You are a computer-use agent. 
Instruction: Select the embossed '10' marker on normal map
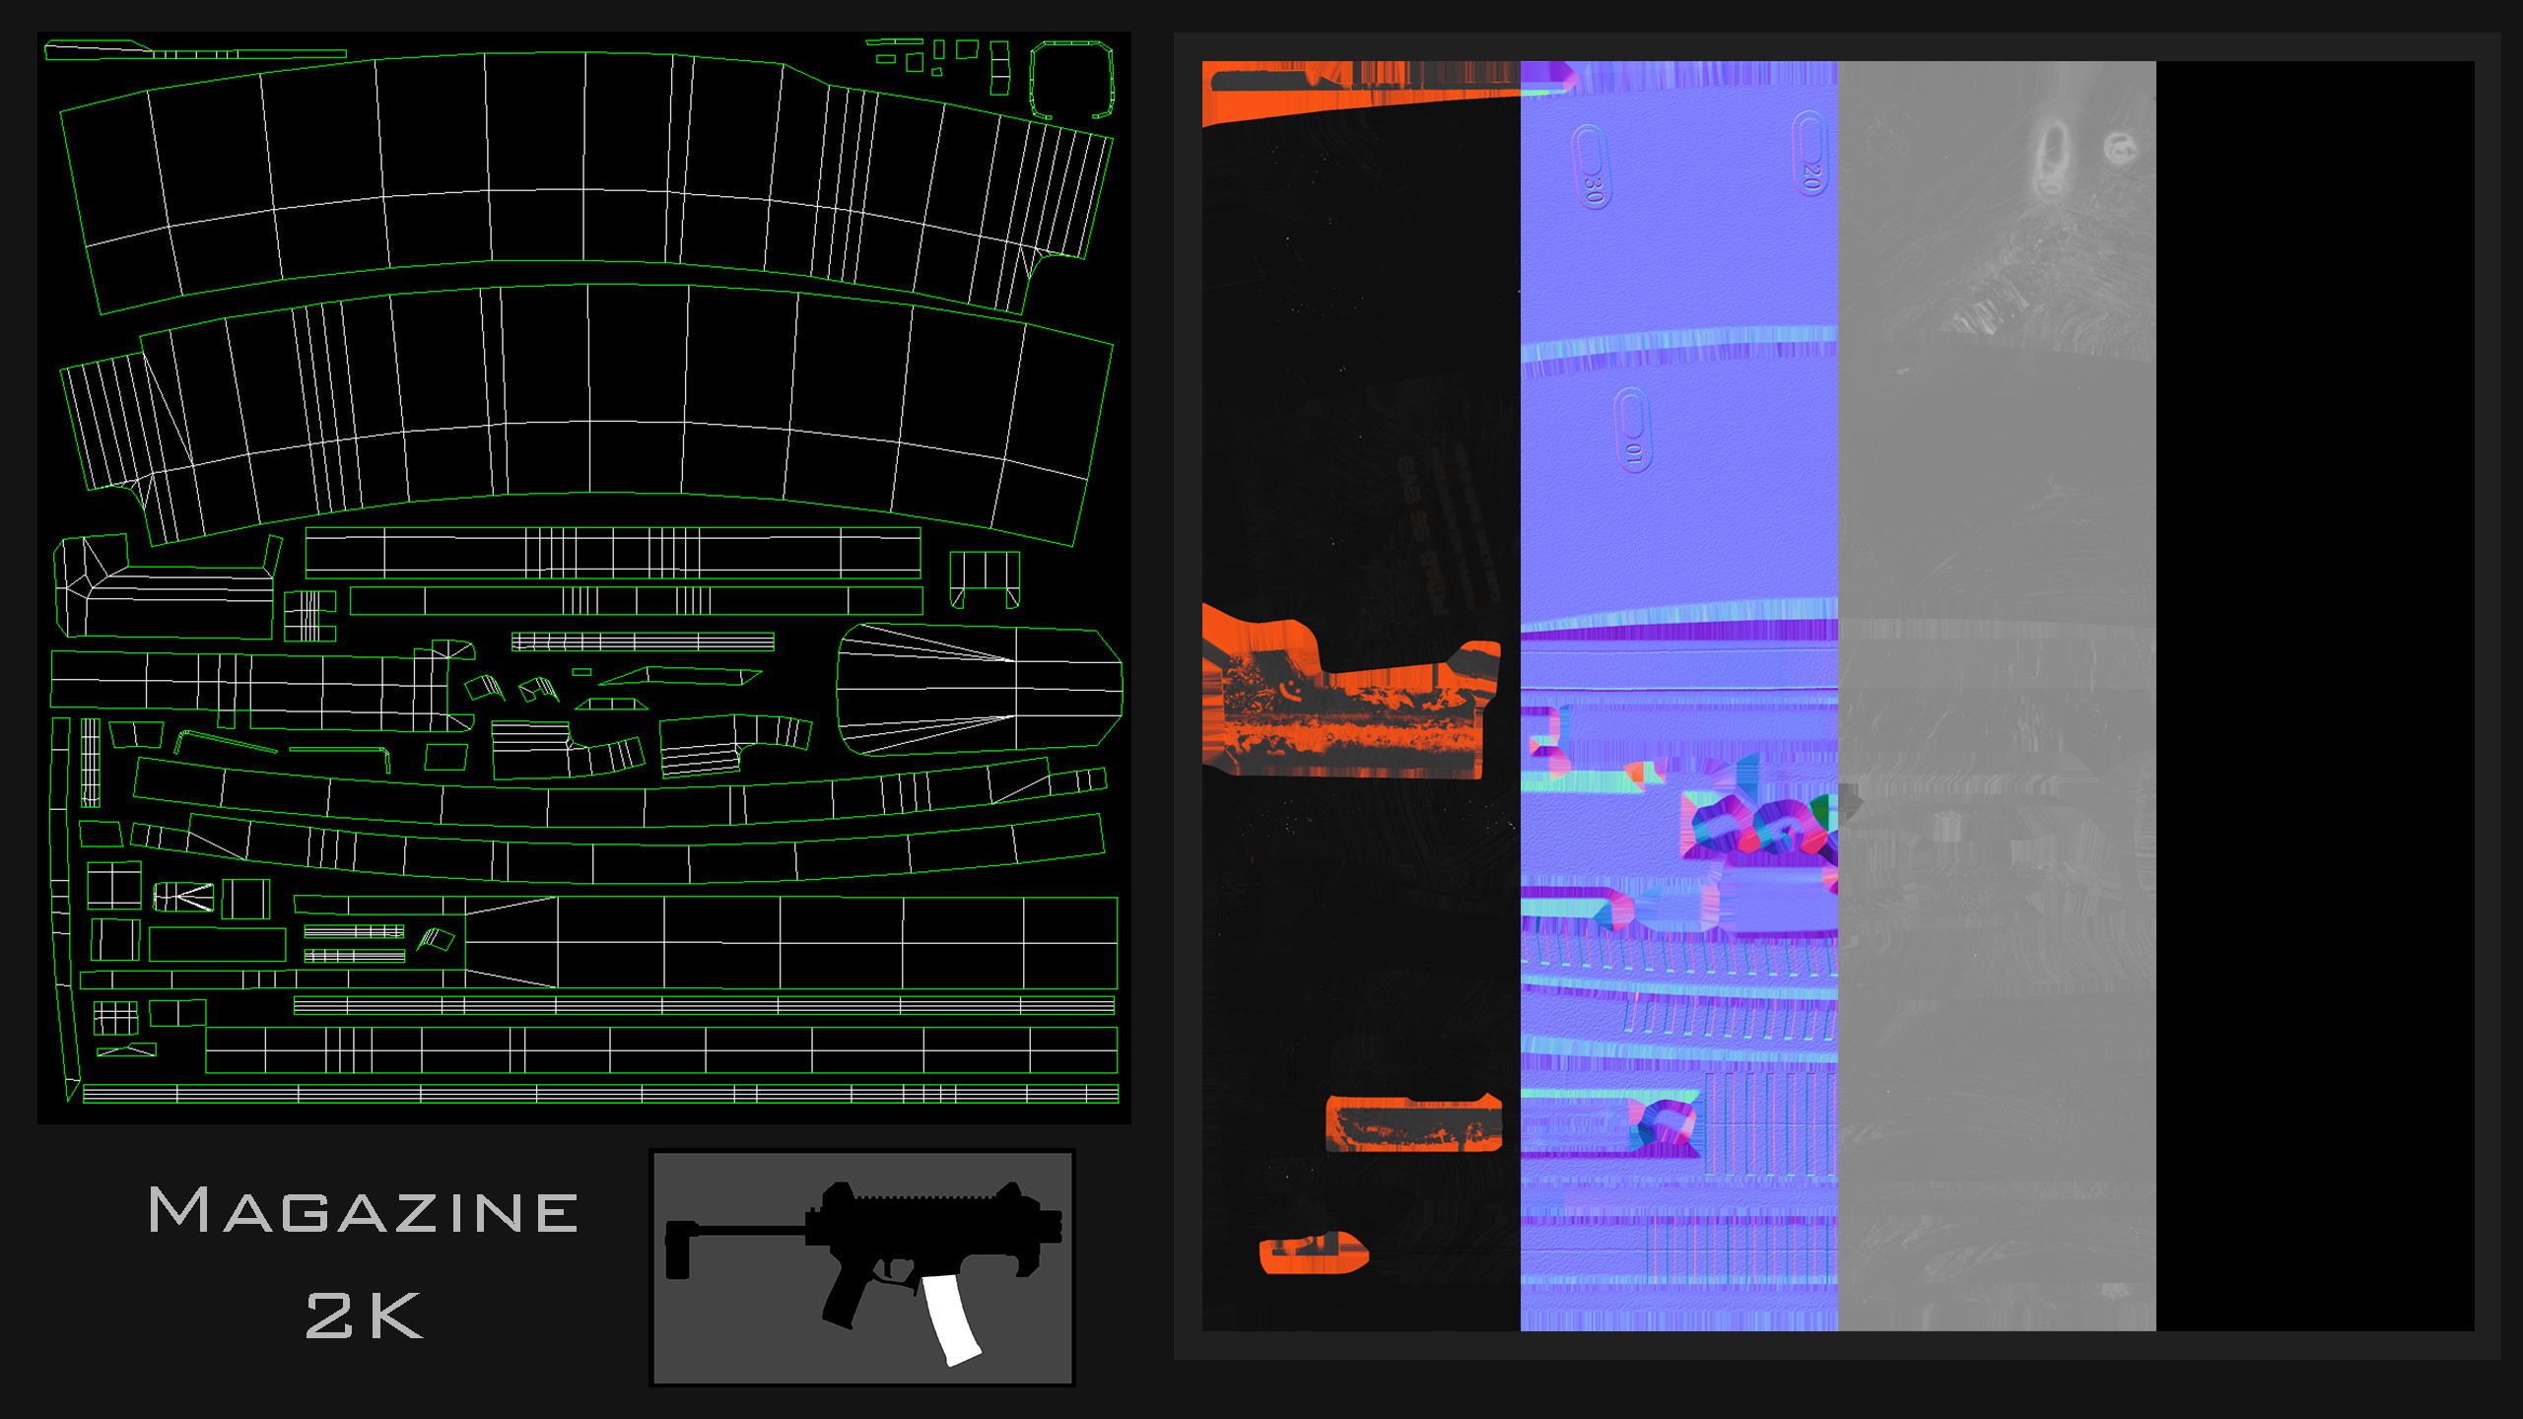coord(1633,431)
